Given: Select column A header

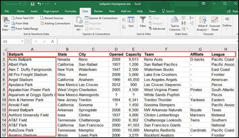Looking at the screenshot, I should coord(32,49).
